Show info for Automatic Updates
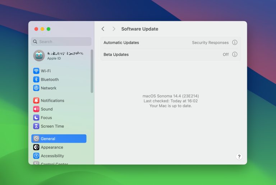The height and width of the screenshot is (185, 276). click(x=235, y=43)
